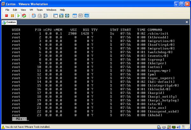The width and height of the screenshot is (191, 130).
Task: Click the Revert to snapshot icon
Action: coord(39,16)
